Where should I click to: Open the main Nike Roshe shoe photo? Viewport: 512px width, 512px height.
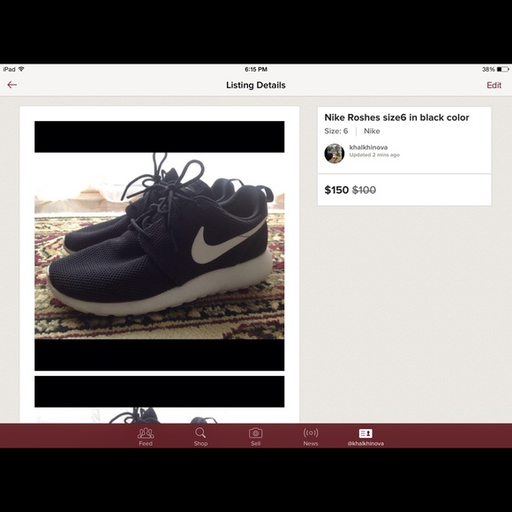(x=160, y=246)
